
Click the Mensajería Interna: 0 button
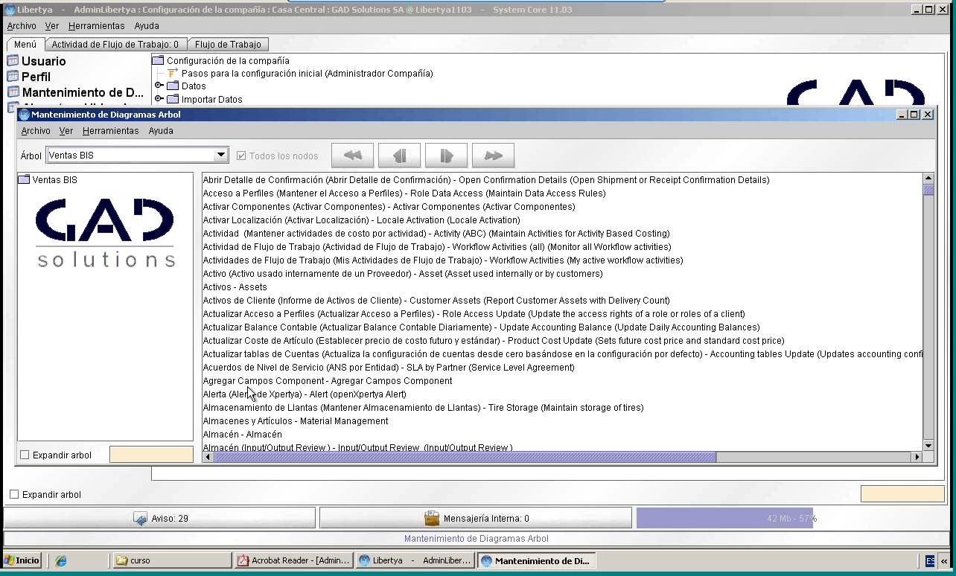[476, 518]
